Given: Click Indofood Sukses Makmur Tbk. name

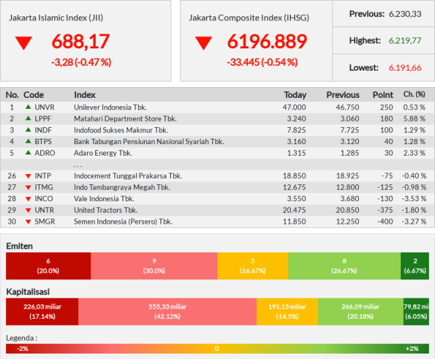Looking at the screenshot, I should 121,130.
